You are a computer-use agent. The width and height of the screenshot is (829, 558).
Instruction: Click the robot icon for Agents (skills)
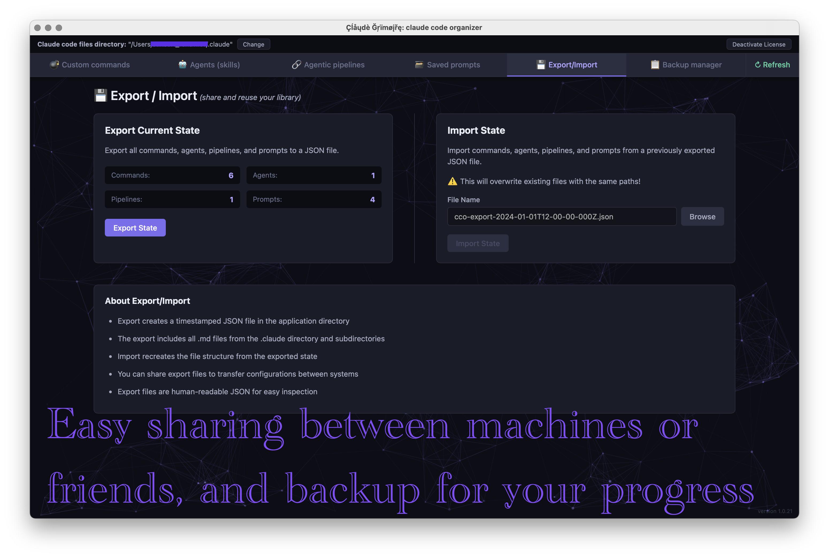(x=183, y=65)
